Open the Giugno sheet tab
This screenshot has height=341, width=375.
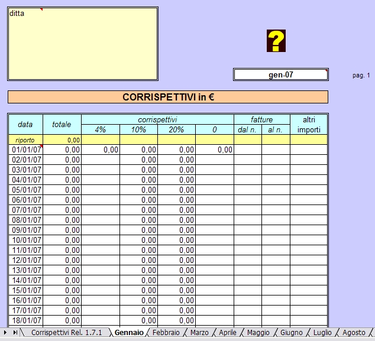coord(291,333)
